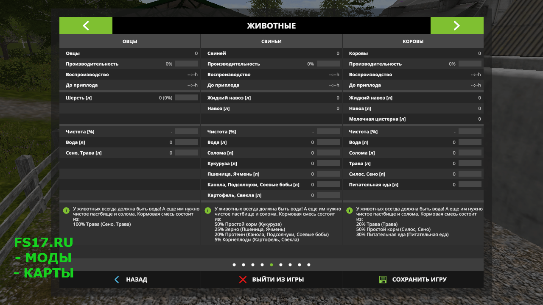Click the ОВЦЫ column header
This screenshot has height=305, width=543.
click(130, 42)
